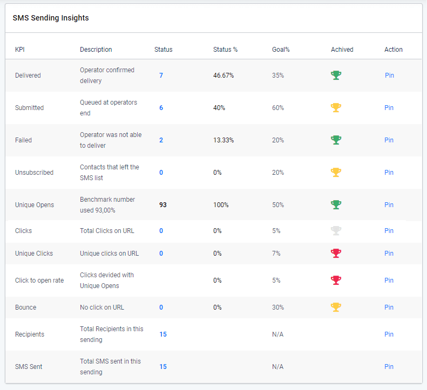Pin the Recipients KPI
The width and height of the screenshot is (427, 390).
tap(389, 334)
